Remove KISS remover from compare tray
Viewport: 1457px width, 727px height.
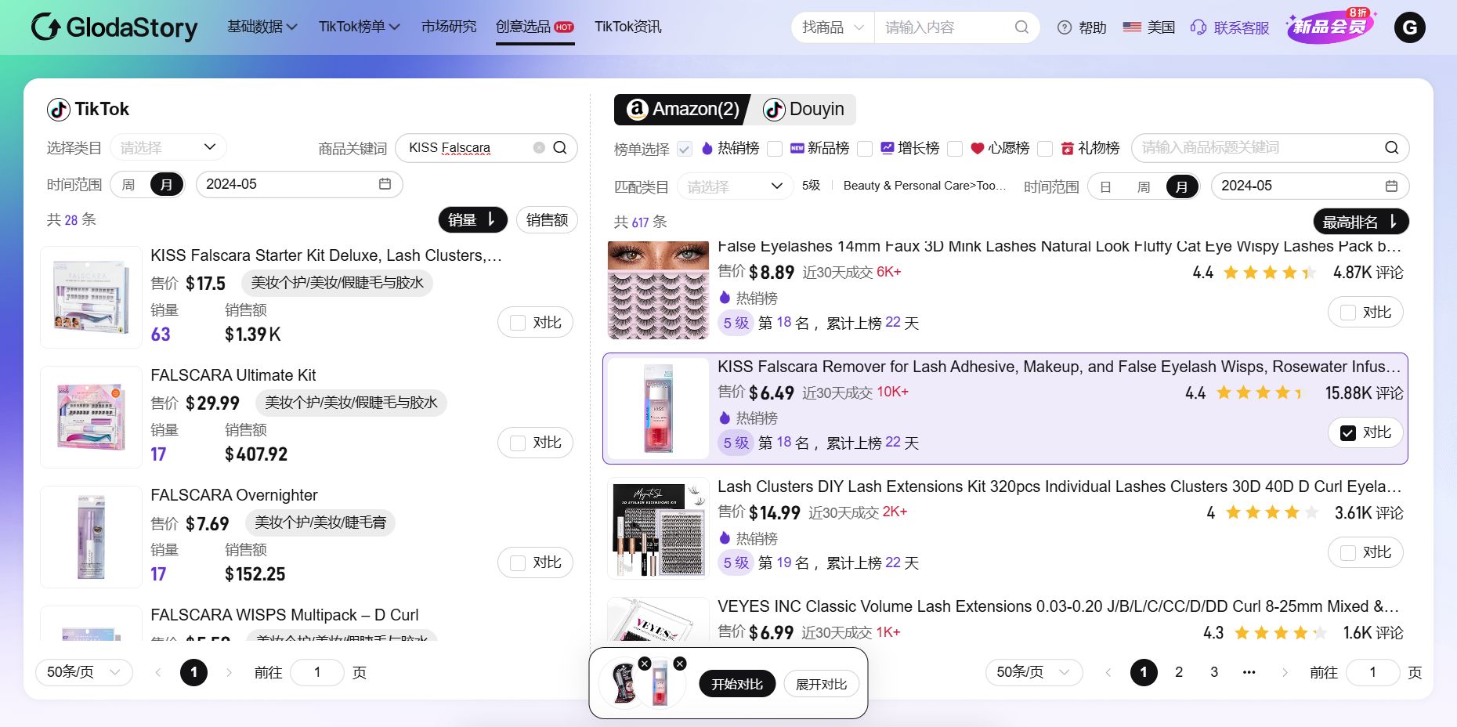pos(680,664)
